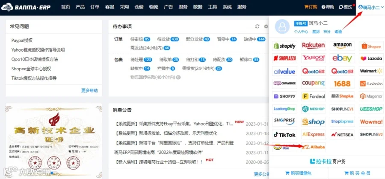Viewport: 385px width, 179px height.
Task: Click the 高新技术企业 certificate banner image
Action: 53,141
